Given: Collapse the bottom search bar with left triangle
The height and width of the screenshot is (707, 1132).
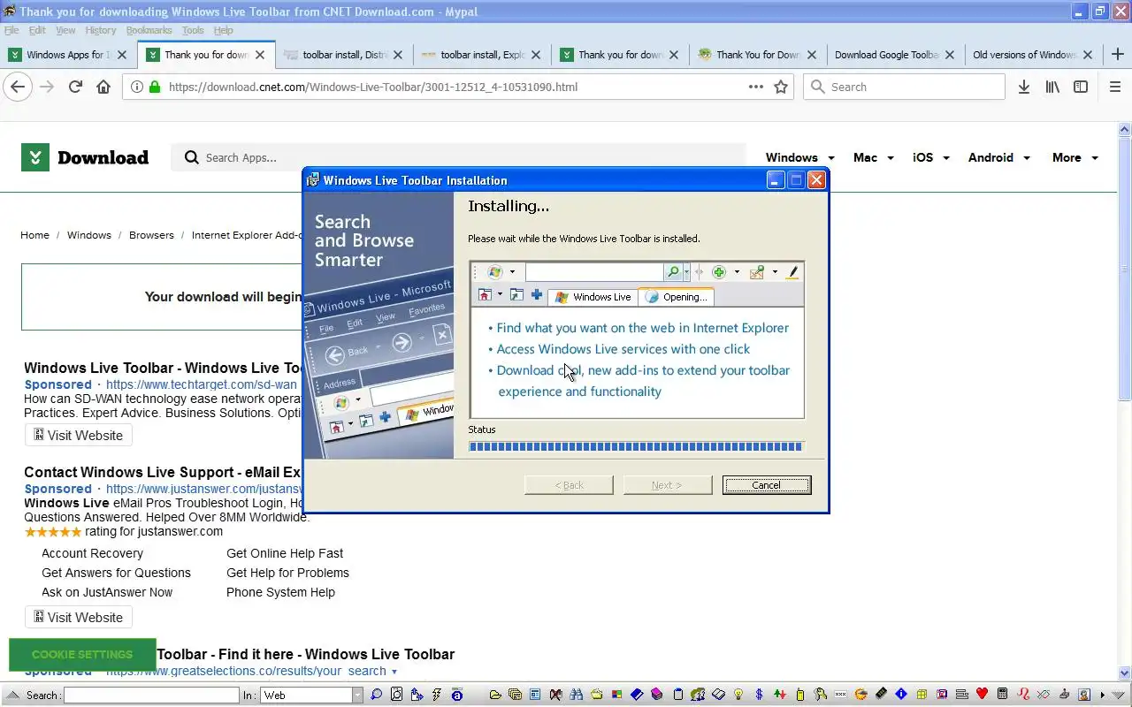Looking at the screenshot, I should 12,695.
